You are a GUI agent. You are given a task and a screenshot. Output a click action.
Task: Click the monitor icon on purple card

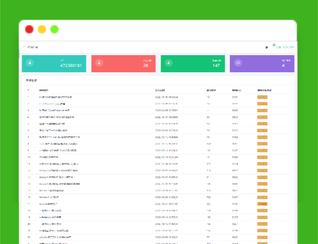238,63
